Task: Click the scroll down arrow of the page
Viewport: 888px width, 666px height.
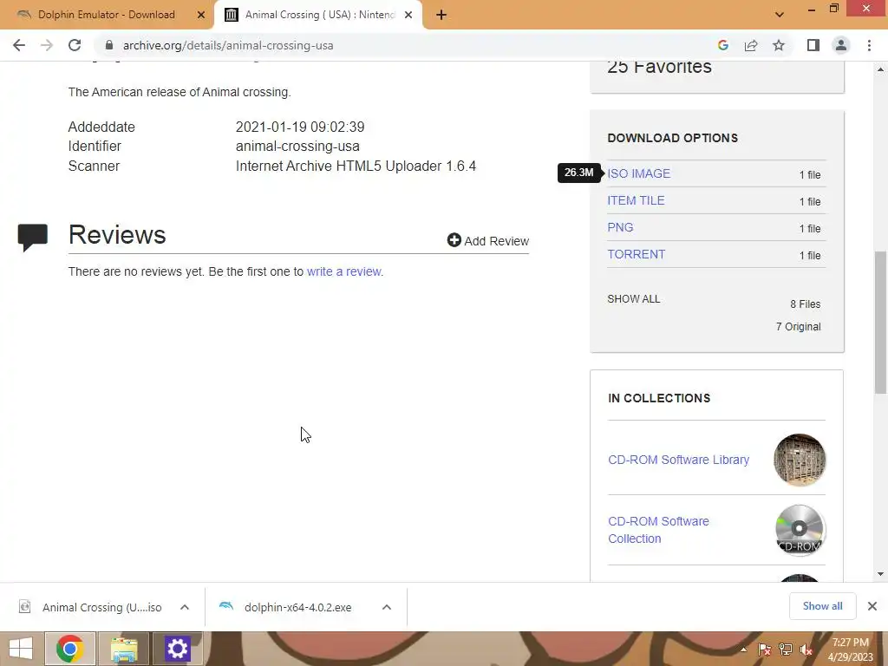Action: pyautogui.click(x=880, y=574)
